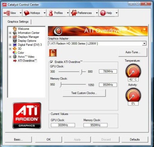Expand the Information Center tree node
154x147 pixels.
click(10, 33)
